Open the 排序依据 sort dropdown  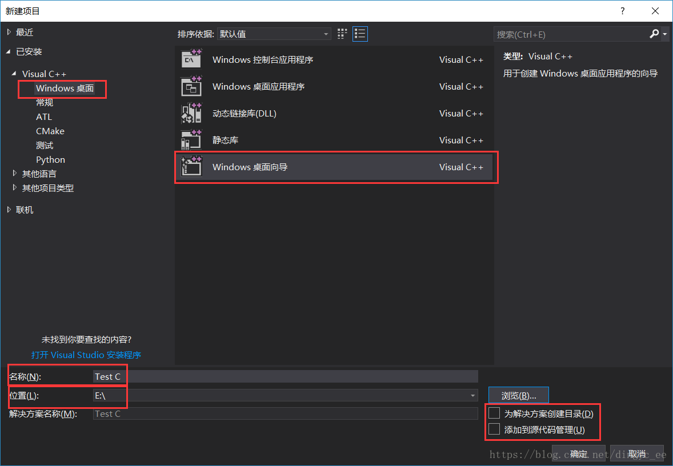(x=326, y=34)
